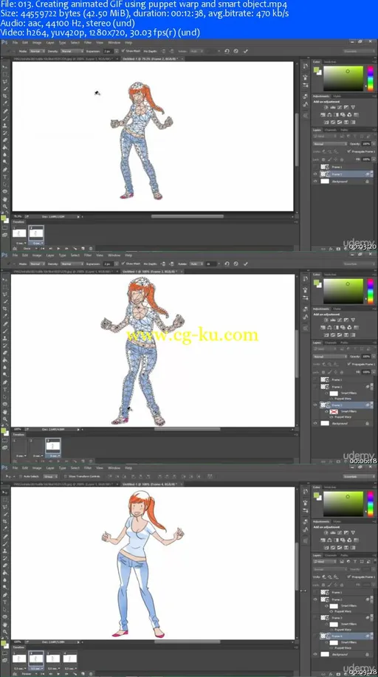The image size is (378, 677).
Task: Toggle Show Transform Controls in 00:09:28 screenshot
Action: 65,477
